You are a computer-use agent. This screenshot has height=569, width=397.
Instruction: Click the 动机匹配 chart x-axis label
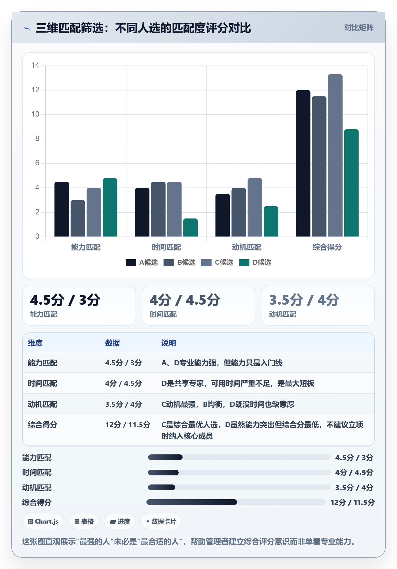(x=247, y=247)
